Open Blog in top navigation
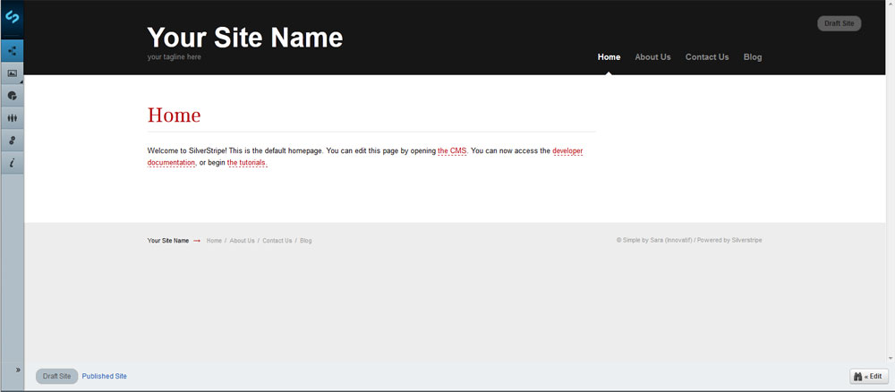Viewport: 895px width, 392px height. [x=753, y=57]
